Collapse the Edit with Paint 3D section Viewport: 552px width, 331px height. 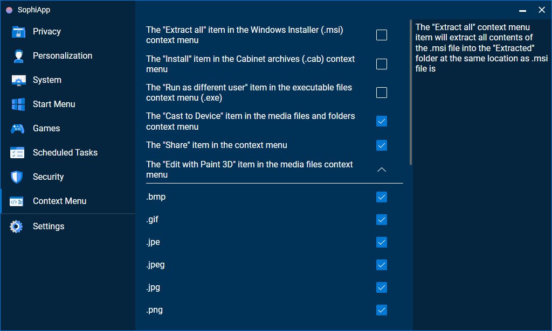pyautogui.click(x=381, y=169)
